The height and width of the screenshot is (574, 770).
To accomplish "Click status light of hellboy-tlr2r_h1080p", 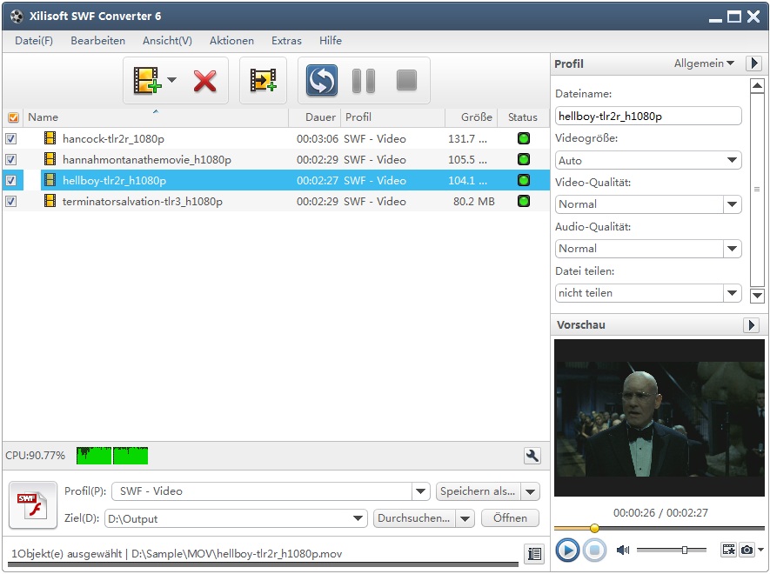I will (x=524, y=180).
